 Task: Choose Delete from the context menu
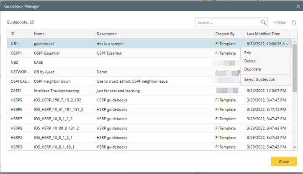(250, 61)
